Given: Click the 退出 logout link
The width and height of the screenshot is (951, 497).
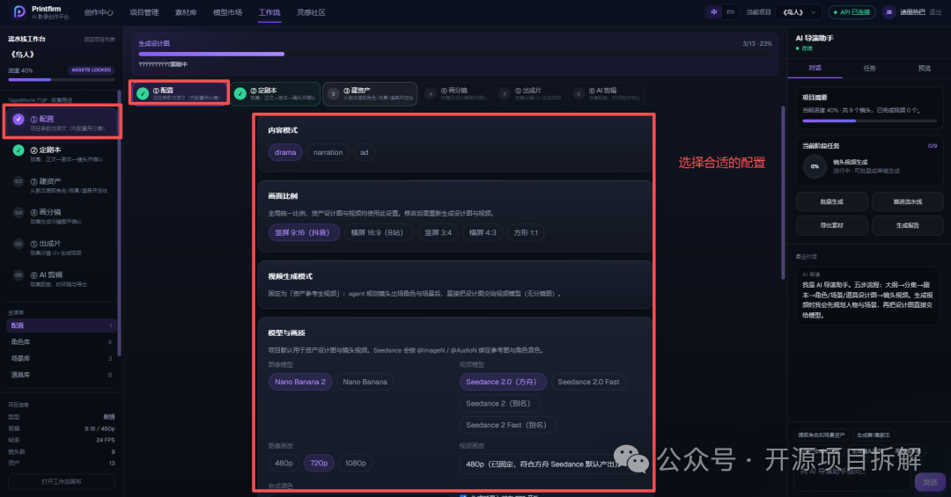Looking at the screenshot, I should coord(935,12).
